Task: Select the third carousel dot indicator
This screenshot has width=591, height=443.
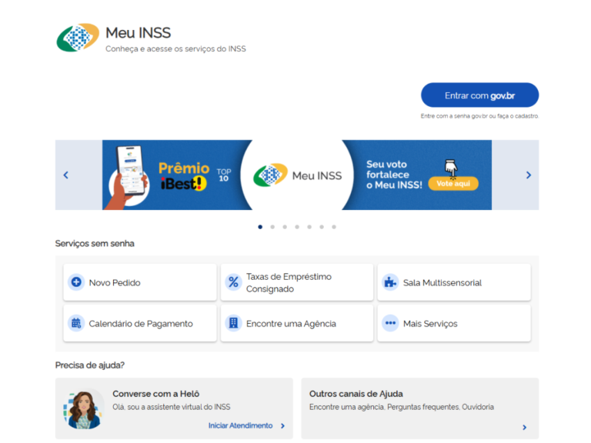Action: click(285, 227)
